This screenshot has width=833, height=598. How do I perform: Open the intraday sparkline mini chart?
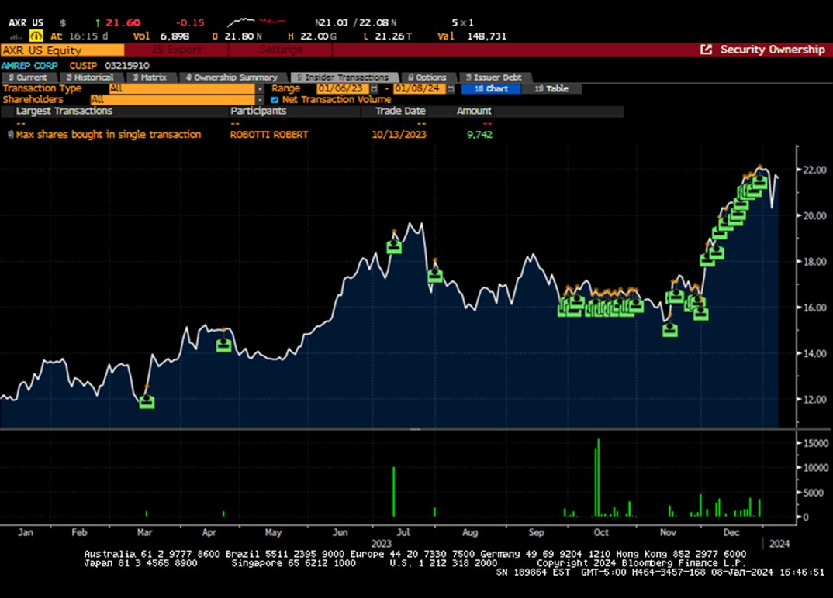256,22
